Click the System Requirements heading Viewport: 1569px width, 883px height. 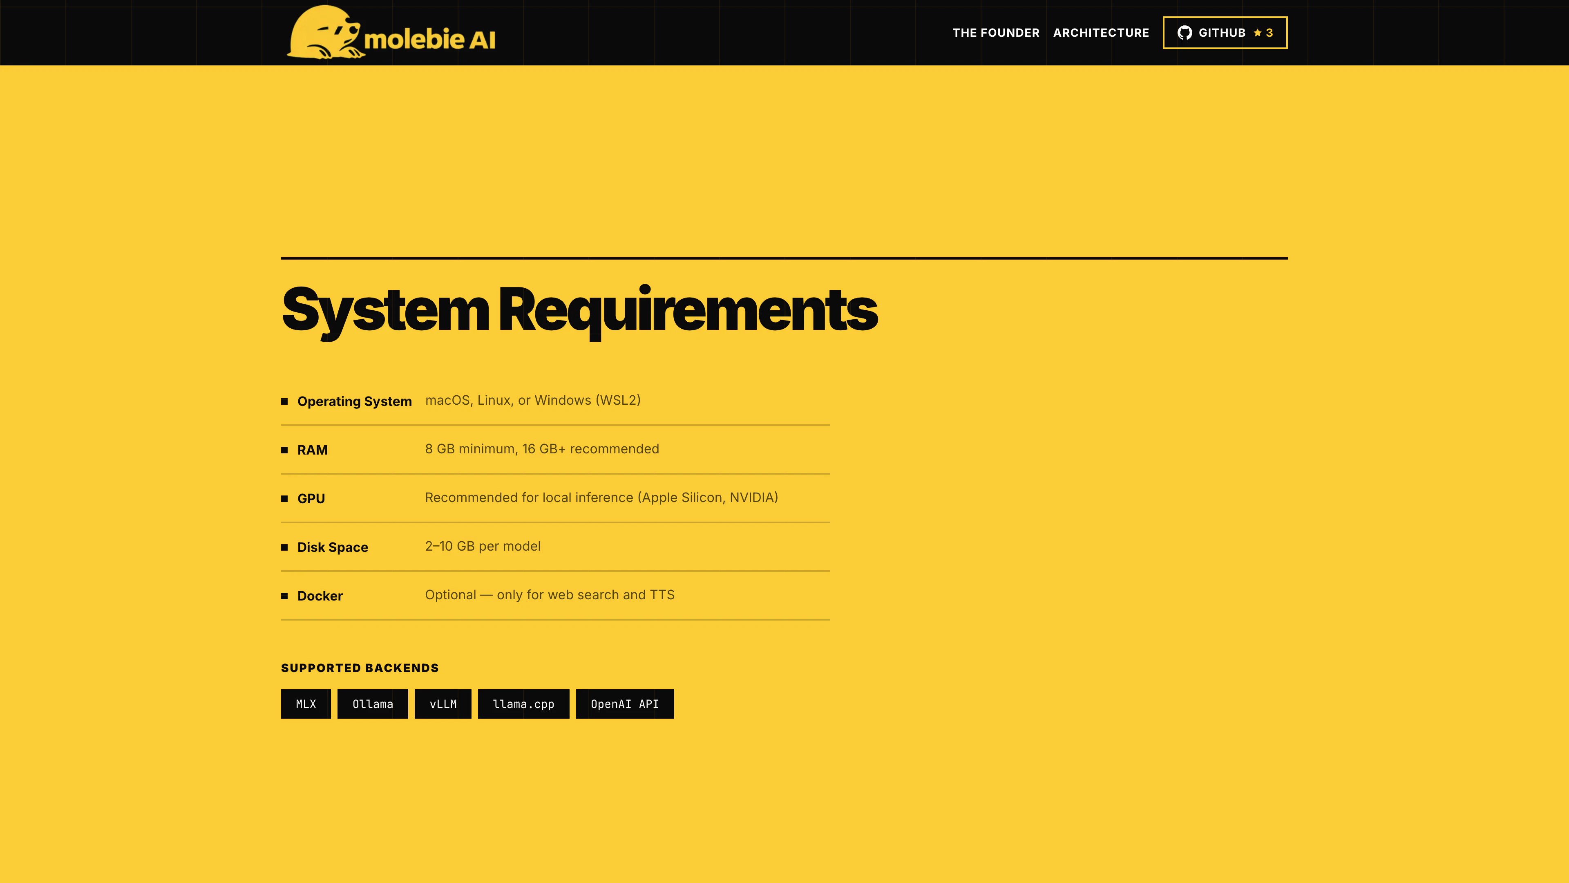point(579,310)
